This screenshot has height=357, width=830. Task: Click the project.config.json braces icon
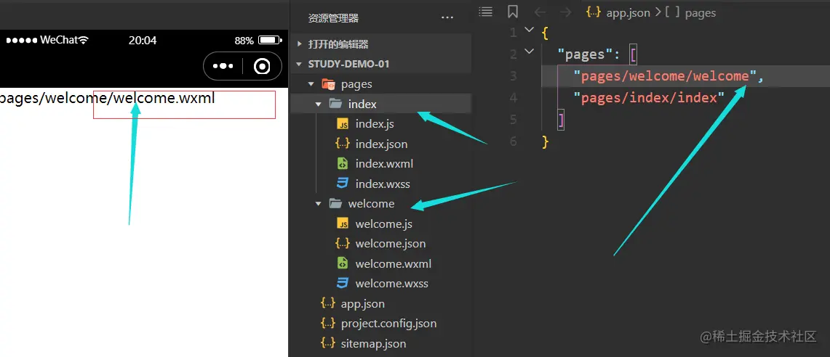[x=328, y=323]
